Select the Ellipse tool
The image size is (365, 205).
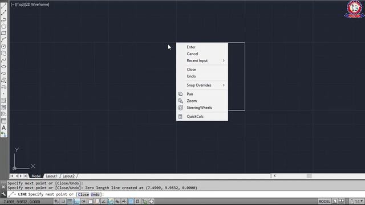click(x=4, y=67)
